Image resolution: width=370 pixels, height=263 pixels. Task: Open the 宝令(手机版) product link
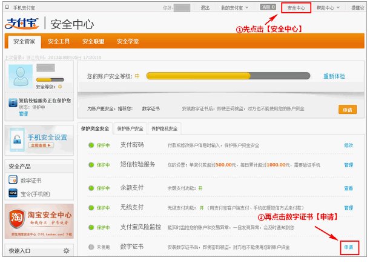[35, 194]
